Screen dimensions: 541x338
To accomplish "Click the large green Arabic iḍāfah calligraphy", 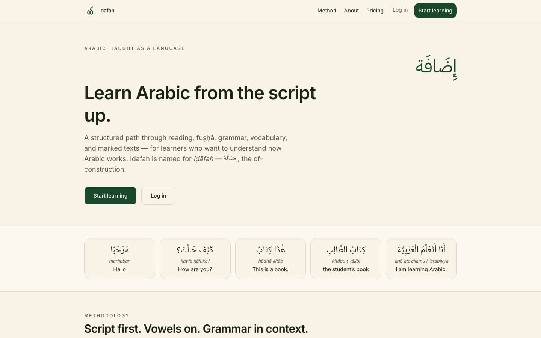I will pos(436,67).
